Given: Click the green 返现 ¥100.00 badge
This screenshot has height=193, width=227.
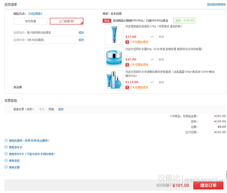Looking at the screenshot, I should (184, 20).
